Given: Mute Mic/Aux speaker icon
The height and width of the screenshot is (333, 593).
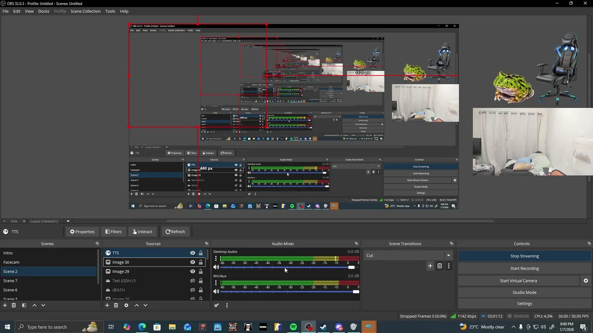Looking at the screenshot, I should pyautogui.click(x=216, y=291).
